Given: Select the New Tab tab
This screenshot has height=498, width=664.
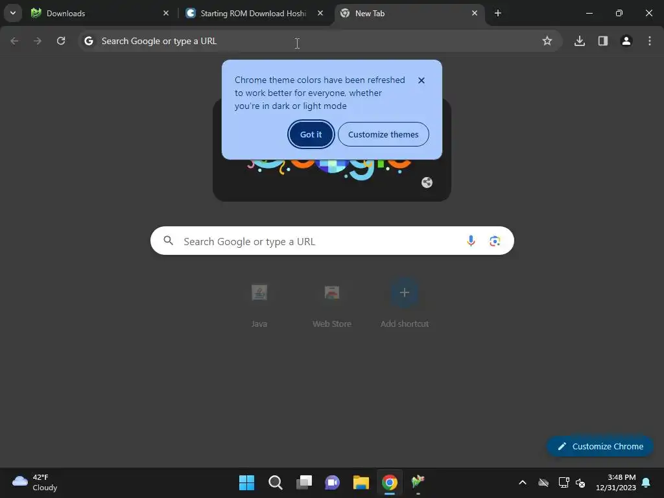Looking at the screenshot, I should [x=409, y=13].
